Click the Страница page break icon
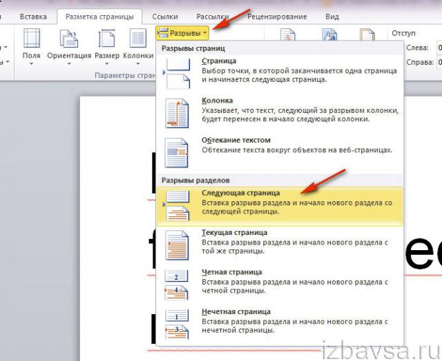 click(177, 71)
